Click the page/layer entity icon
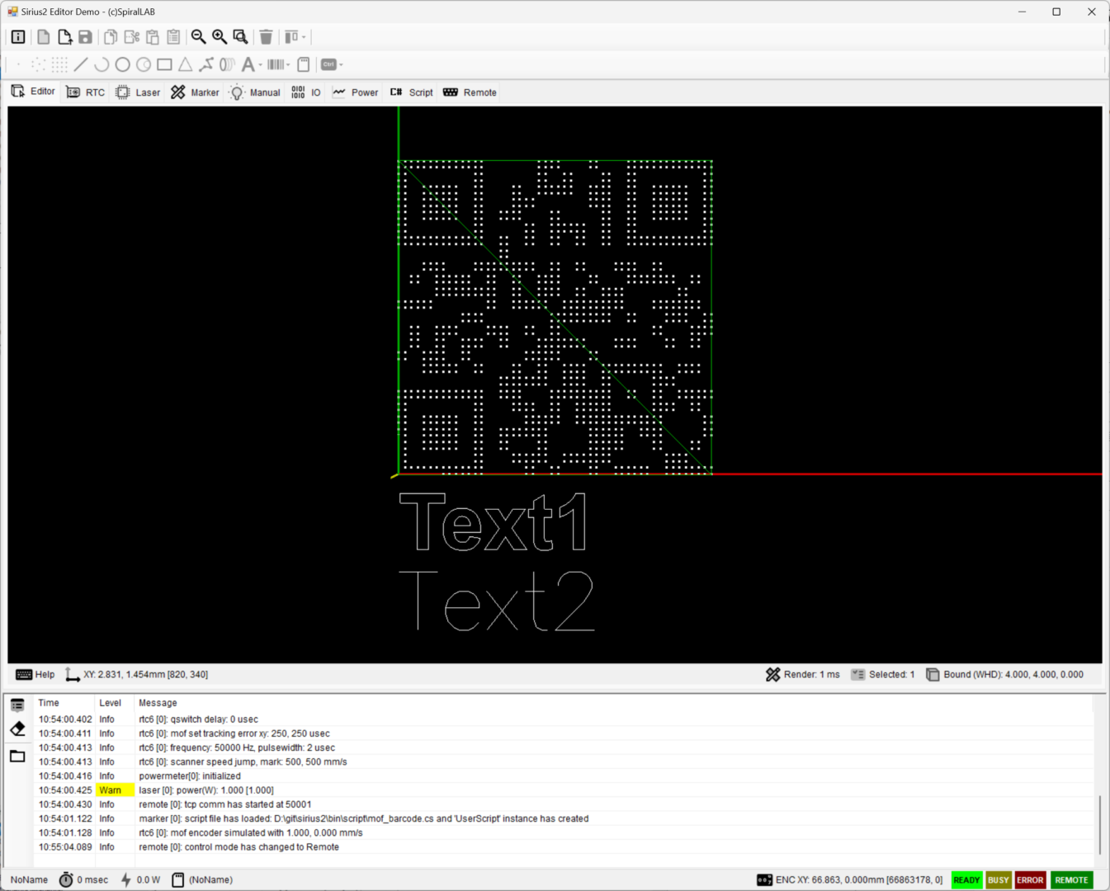This screenshot has height=891, width=1110. [304, 64]
